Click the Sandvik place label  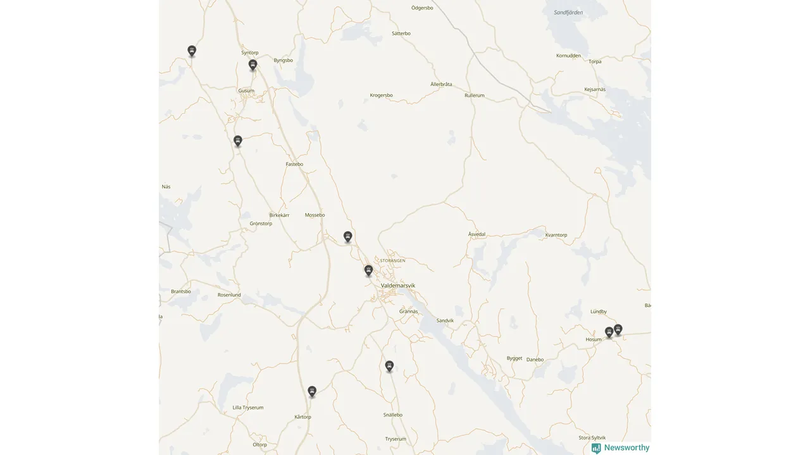445,320
